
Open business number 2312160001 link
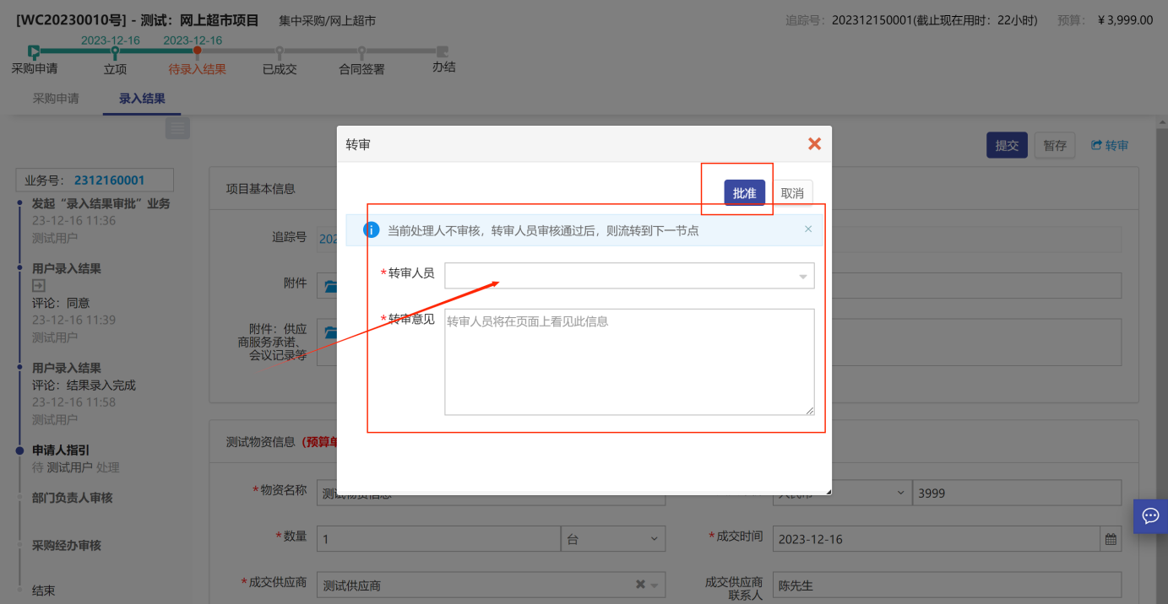[x=109, y=180]
